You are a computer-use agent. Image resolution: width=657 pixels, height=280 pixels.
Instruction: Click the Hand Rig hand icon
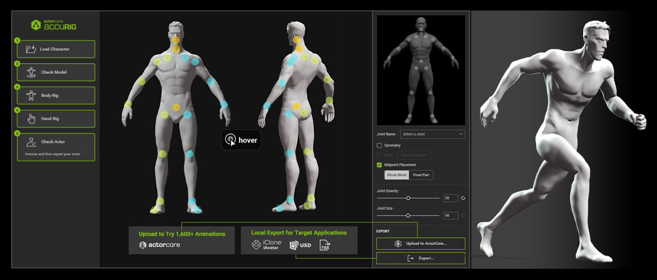(31, 119)
